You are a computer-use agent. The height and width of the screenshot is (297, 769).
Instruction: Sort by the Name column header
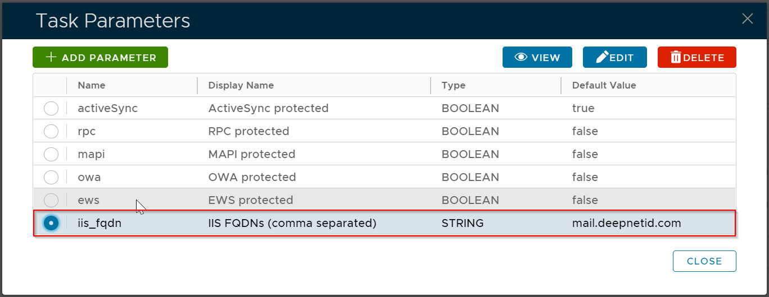92,85
